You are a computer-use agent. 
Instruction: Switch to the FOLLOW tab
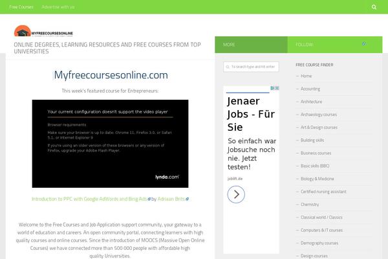point(335,45)
